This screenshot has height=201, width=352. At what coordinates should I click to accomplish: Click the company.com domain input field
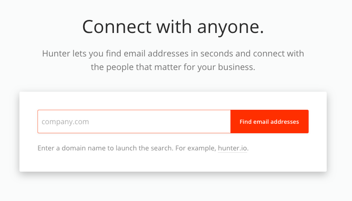point(134,122)
